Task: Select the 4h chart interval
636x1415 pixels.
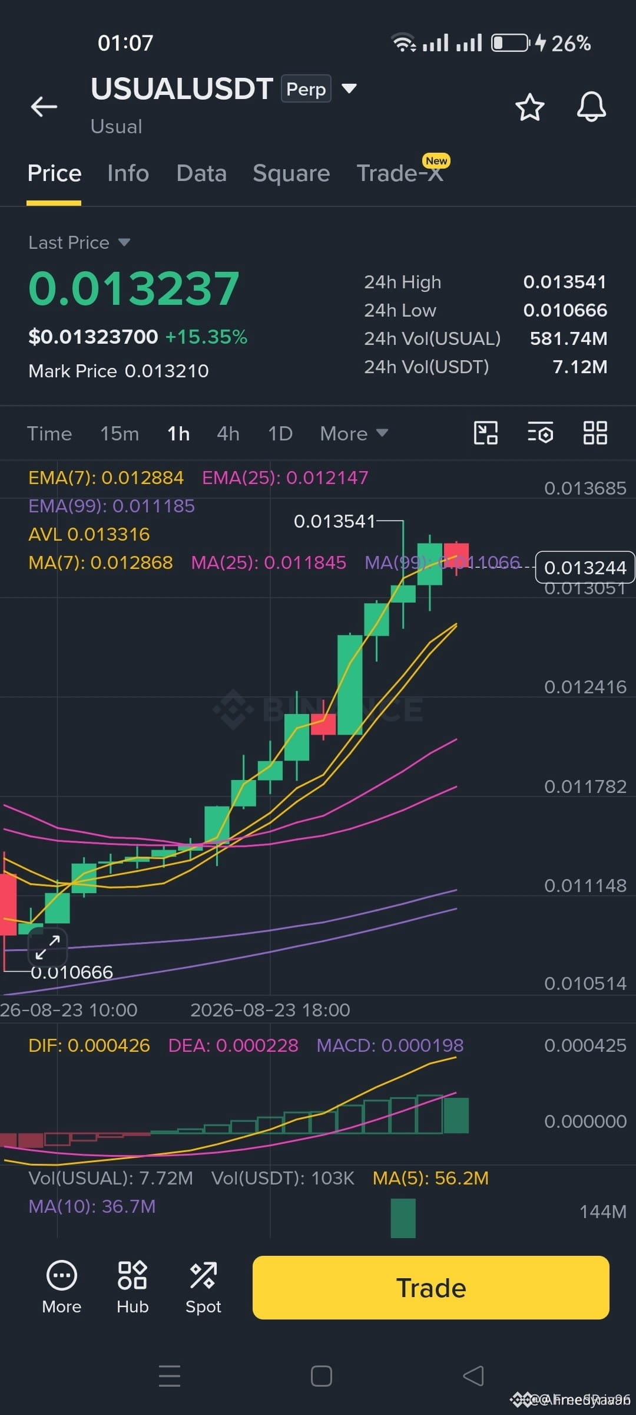Action: point(228,433)
